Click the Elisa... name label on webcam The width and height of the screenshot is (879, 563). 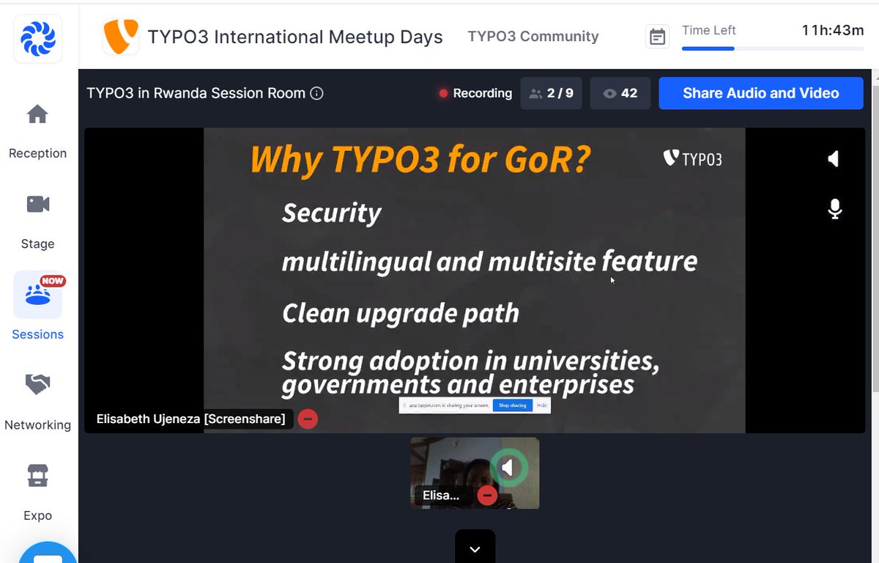pyautogui.click(x=441, y=496)
